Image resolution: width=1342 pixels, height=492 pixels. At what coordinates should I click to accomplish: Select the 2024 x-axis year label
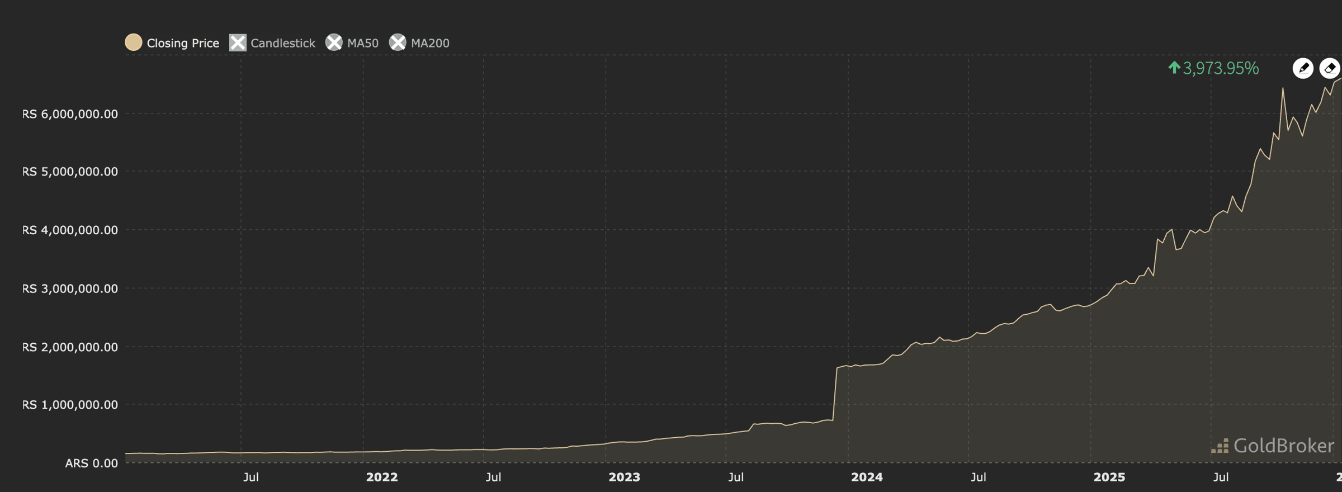tap(867, 477)
